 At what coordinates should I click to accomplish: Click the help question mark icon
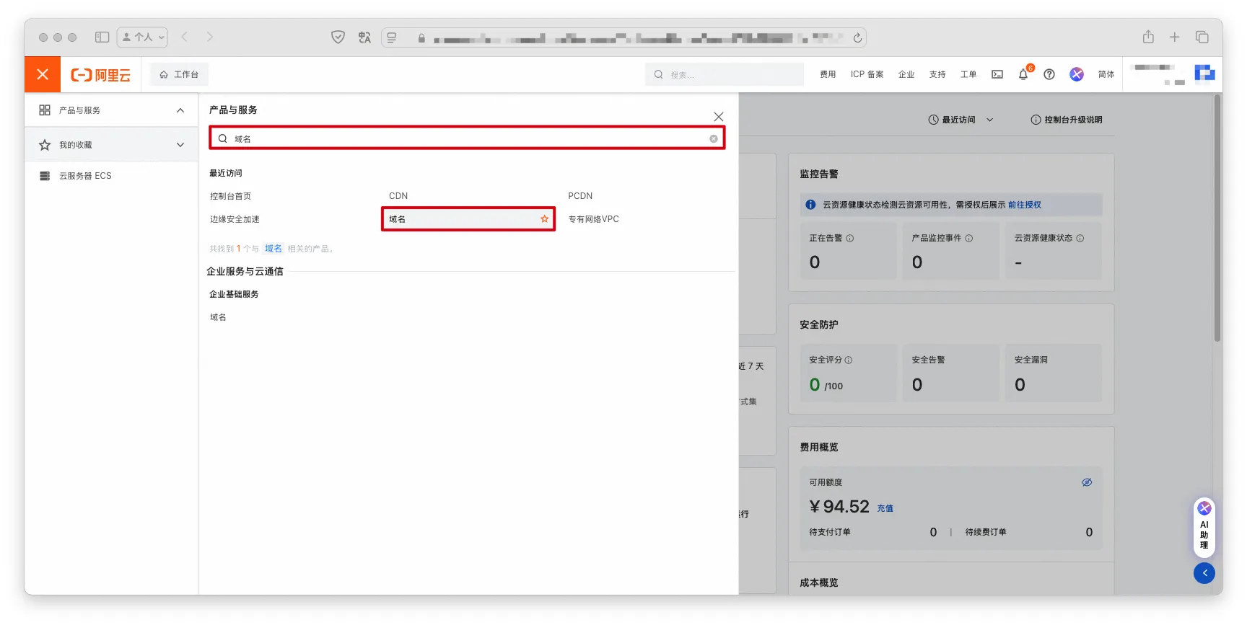[1049, 74]
